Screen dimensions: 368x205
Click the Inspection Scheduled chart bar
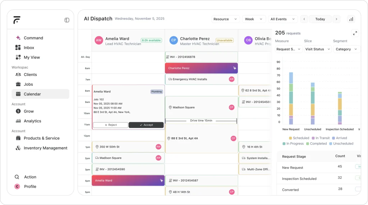(340, 108)
